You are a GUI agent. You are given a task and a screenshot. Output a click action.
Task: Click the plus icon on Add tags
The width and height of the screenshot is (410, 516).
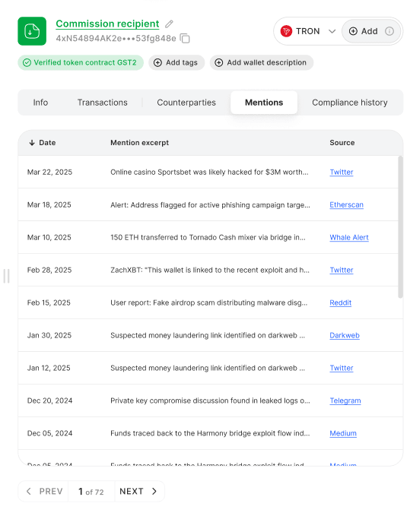click(157, 62)
